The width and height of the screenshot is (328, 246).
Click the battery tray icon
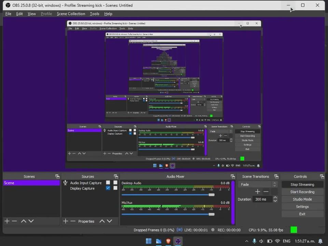tap(270, 241)
